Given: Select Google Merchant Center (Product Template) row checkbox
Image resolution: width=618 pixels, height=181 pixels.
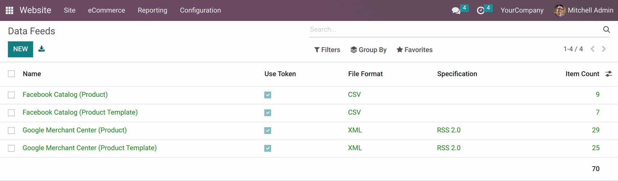Looking at the screenshot, I should pyautogui.click(x=11, y=148).
